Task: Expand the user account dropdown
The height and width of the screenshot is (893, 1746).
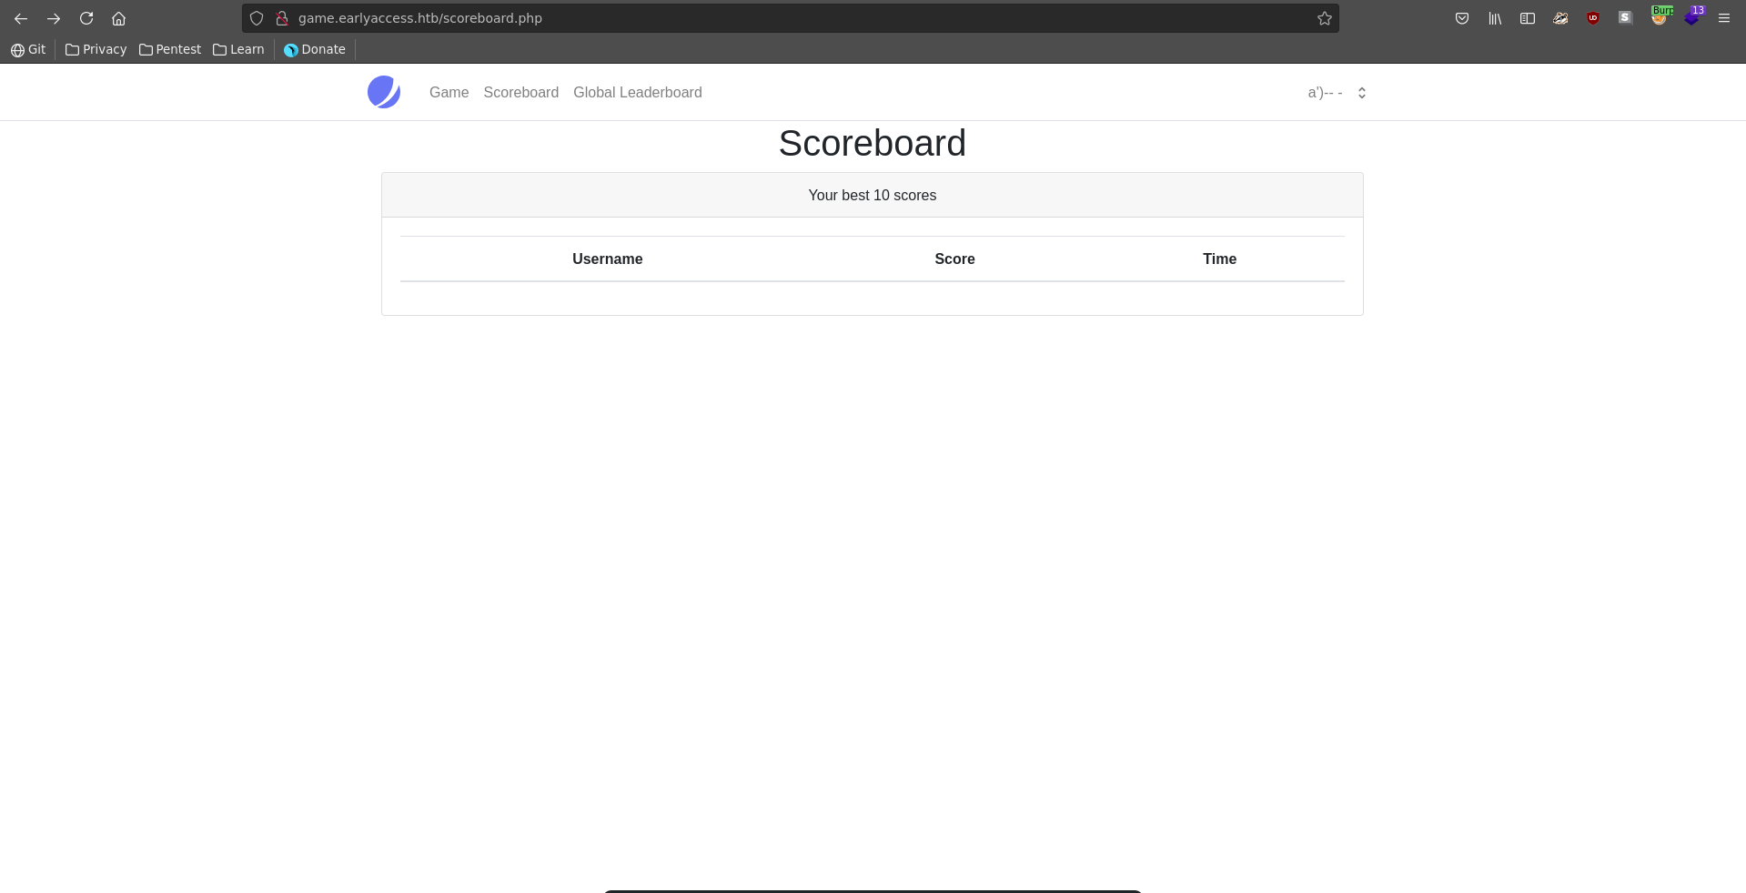Action: click(x=1337, y=93)
